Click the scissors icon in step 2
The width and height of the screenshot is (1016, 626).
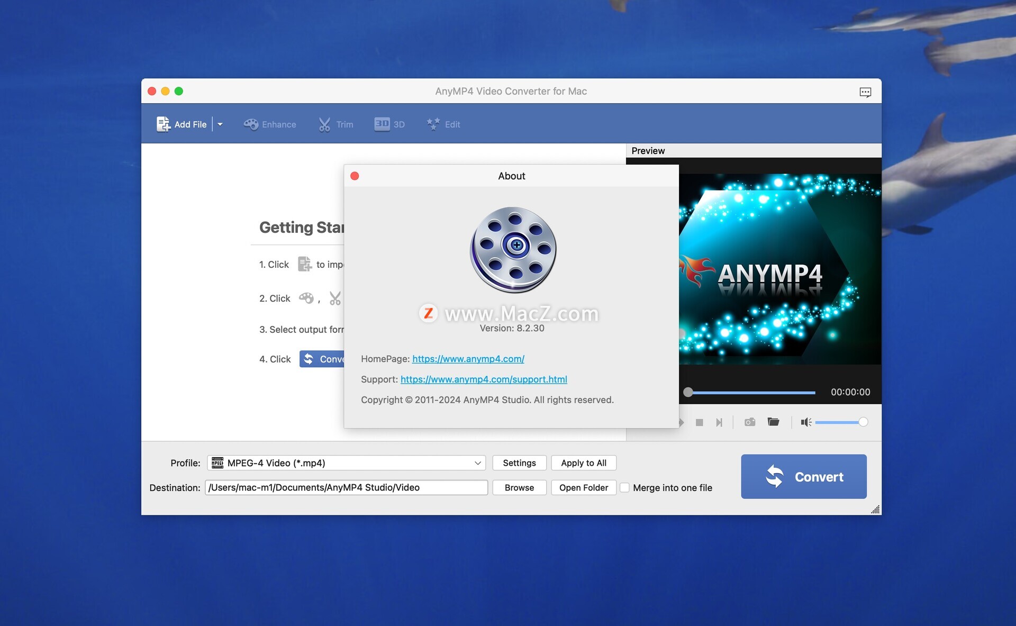tap(335, 298)
